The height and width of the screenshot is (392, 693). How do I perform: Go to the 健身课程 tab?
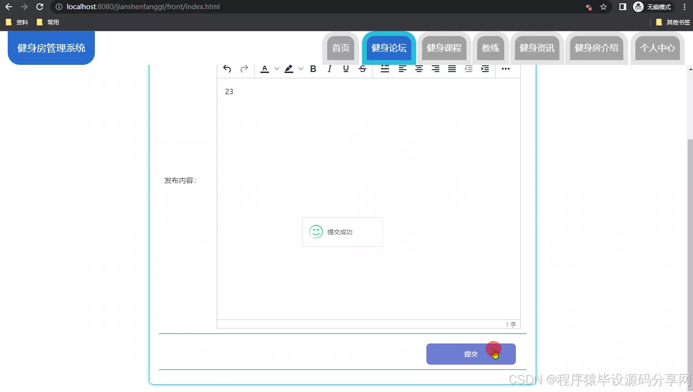click(444, 48)
